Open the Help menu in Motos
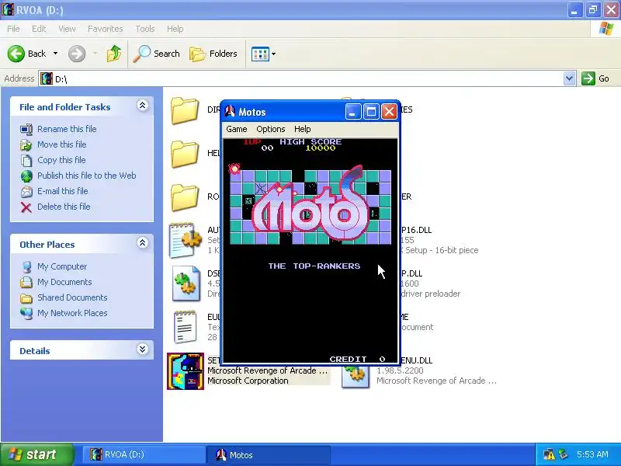This screenshot has width=621, height=466. click(302, 129)
